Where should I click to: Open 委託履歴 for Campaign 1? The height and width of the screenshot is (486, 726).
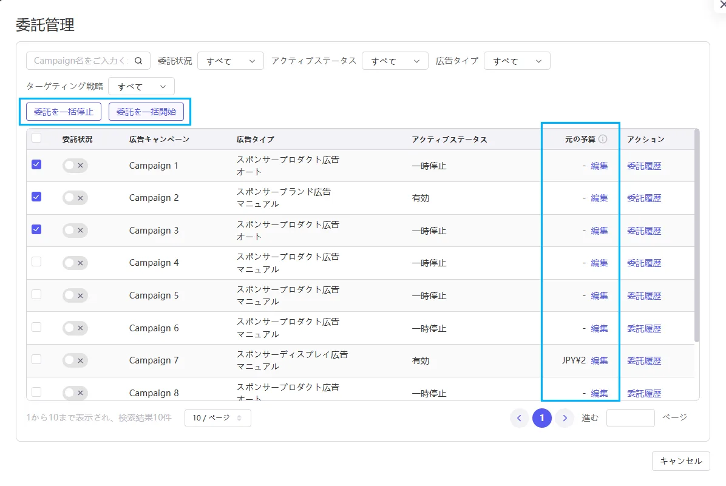click(x=644, y=166)
